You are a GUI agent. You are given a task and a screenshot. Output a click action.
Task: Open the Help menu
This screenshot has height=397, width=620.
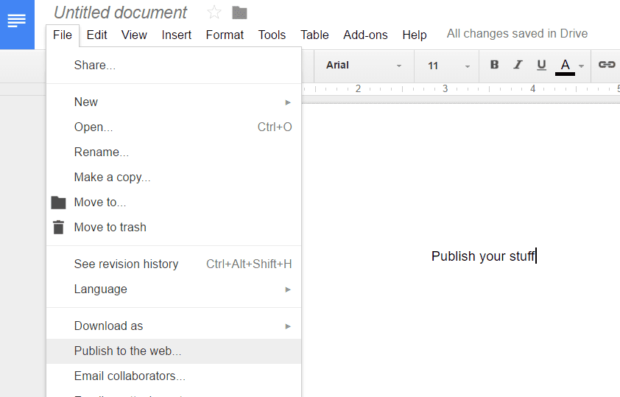[415, 35]
